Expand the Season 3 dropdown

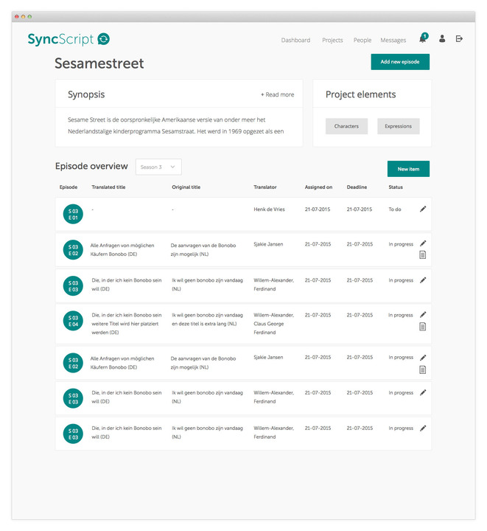(158, 167)
